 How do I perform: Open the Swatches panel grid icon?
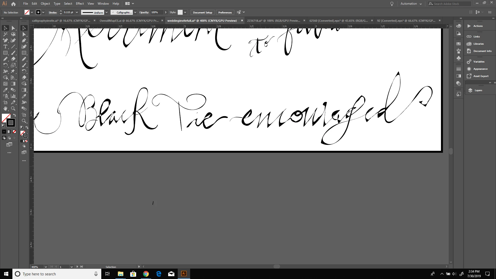[x=459, y=44]
